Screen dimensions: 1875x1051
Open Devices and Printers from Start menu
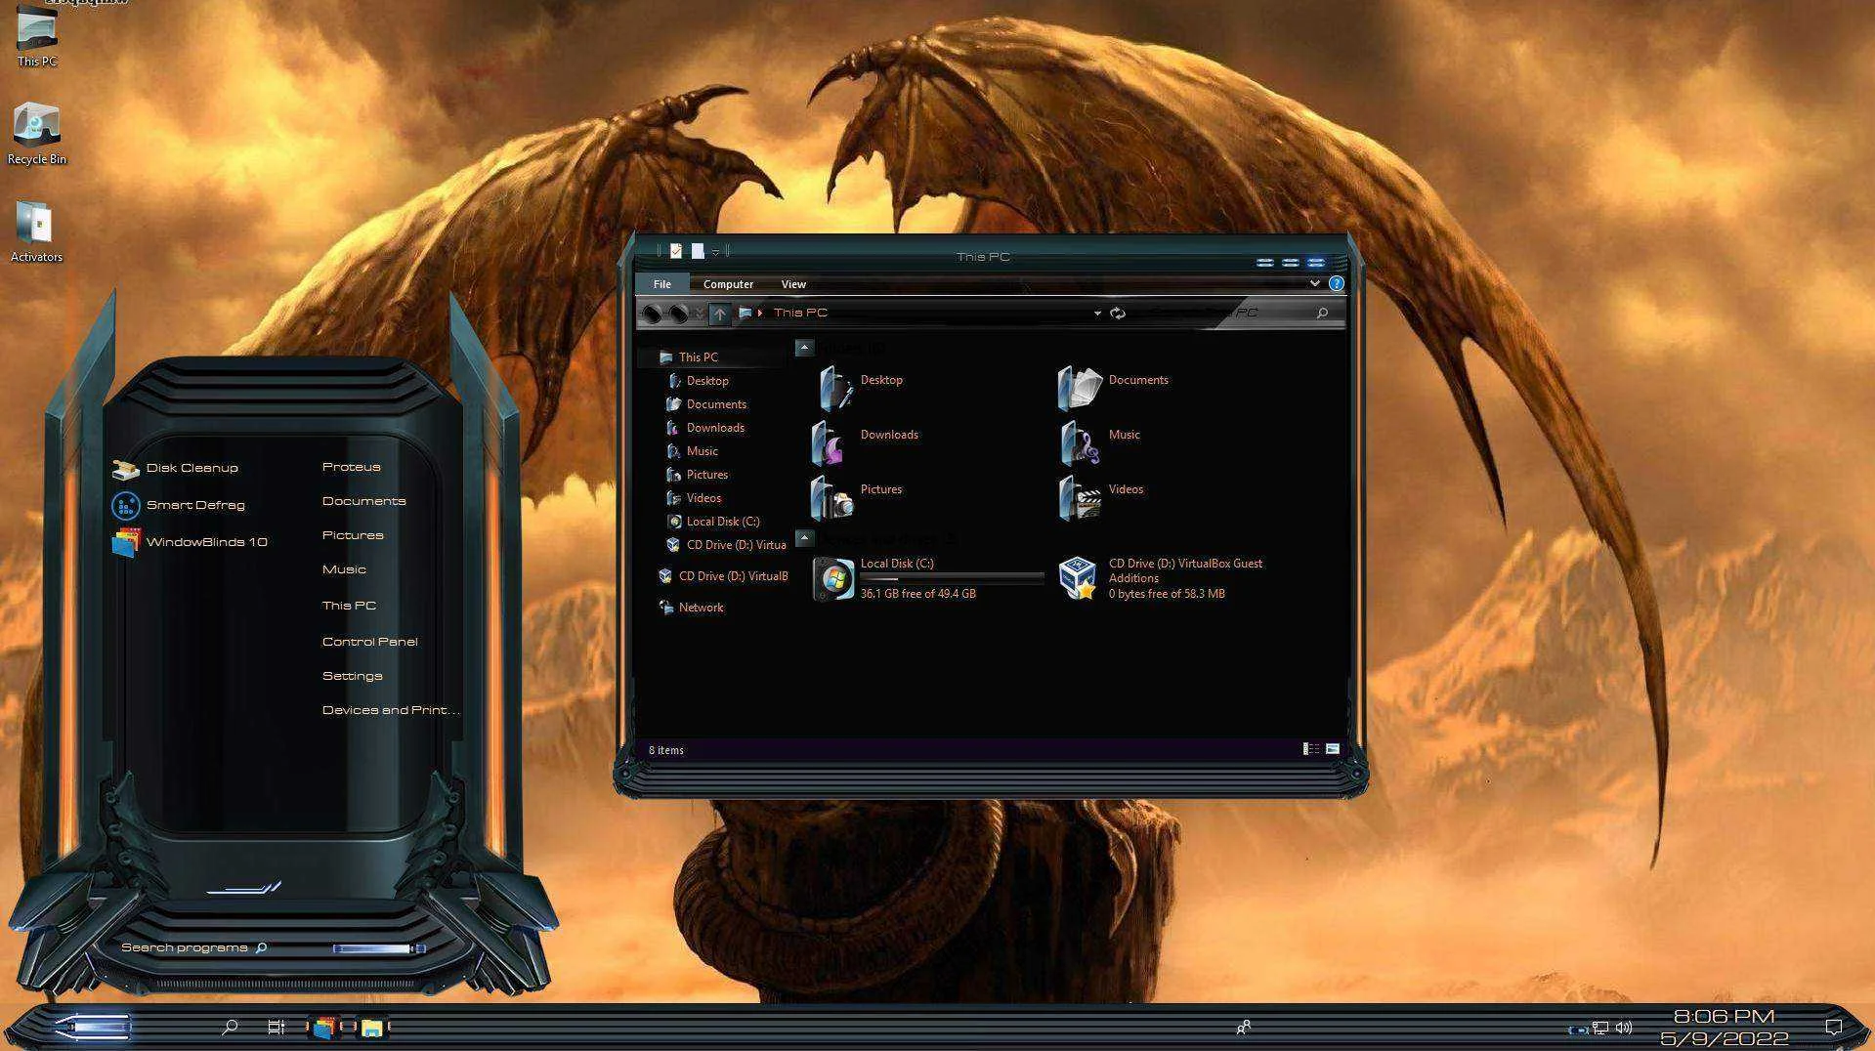click(x=391, y=710)
